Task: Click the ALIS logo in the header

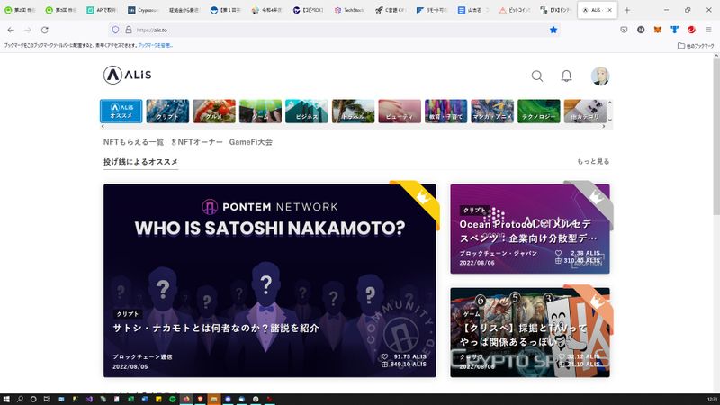Action: pyautogui.click(x=128, y=76)
